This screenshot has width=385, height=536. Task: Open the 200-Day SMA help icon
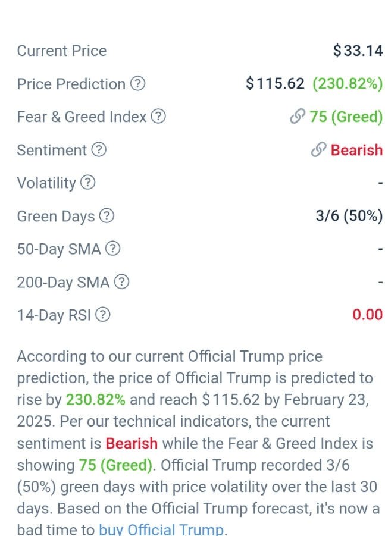121,282
